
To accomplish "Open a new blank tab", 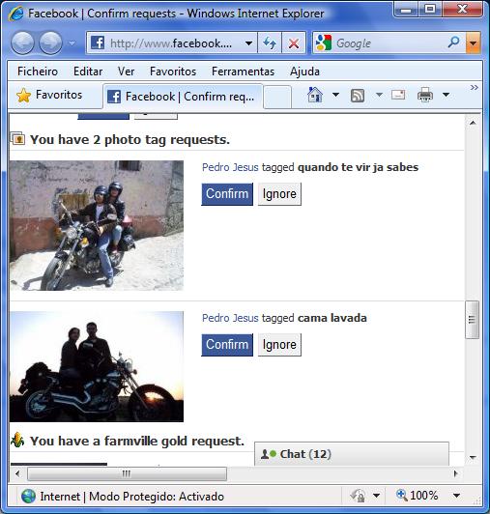I will (277, 97).
